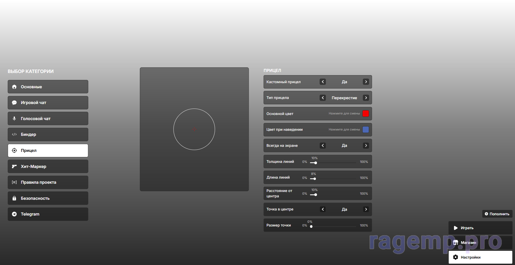
Task: Click the Пополнить button
Action: pyautogui.click(x=497, y=214)
